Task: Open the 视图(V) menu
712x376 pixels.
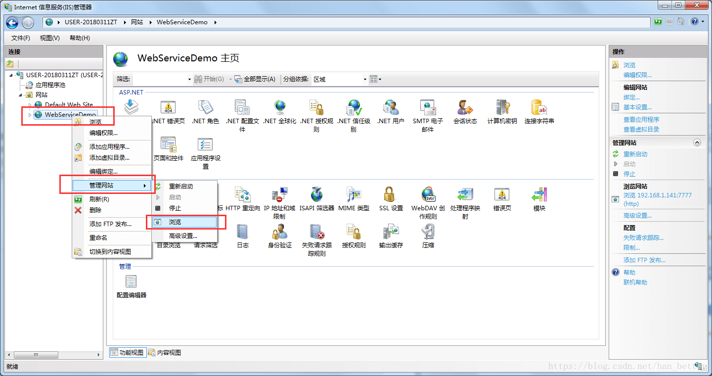Action: (50, 38)
